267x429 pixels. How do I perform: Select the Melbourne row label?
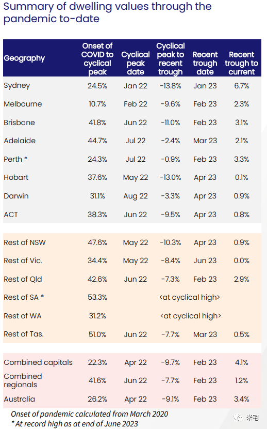pyautogui.click(x=23, y=104)
